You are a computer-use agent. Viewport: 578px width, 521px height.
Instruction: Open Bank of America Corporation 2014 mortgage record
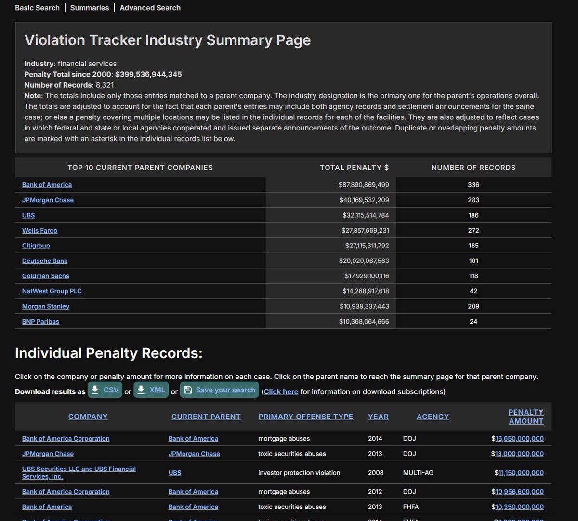tap(66, 439)
